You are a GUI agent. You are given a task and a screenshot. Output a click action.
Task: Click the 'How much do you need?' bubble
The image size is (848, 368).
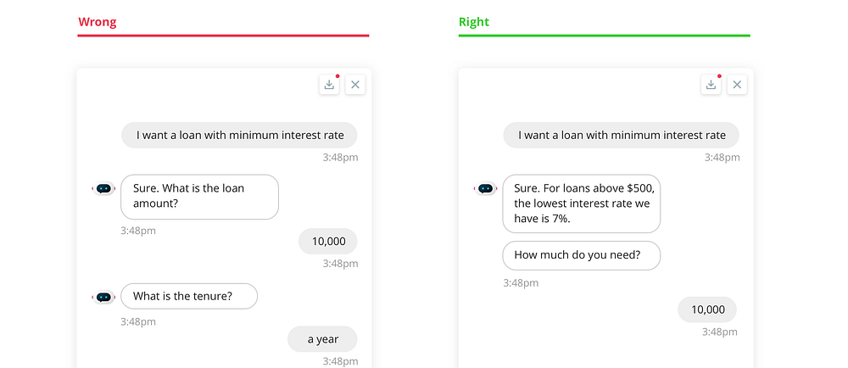coord(582,255)
